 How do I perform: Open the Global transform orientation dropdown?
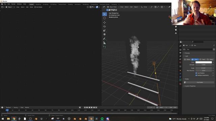click(x=145, y=7)
